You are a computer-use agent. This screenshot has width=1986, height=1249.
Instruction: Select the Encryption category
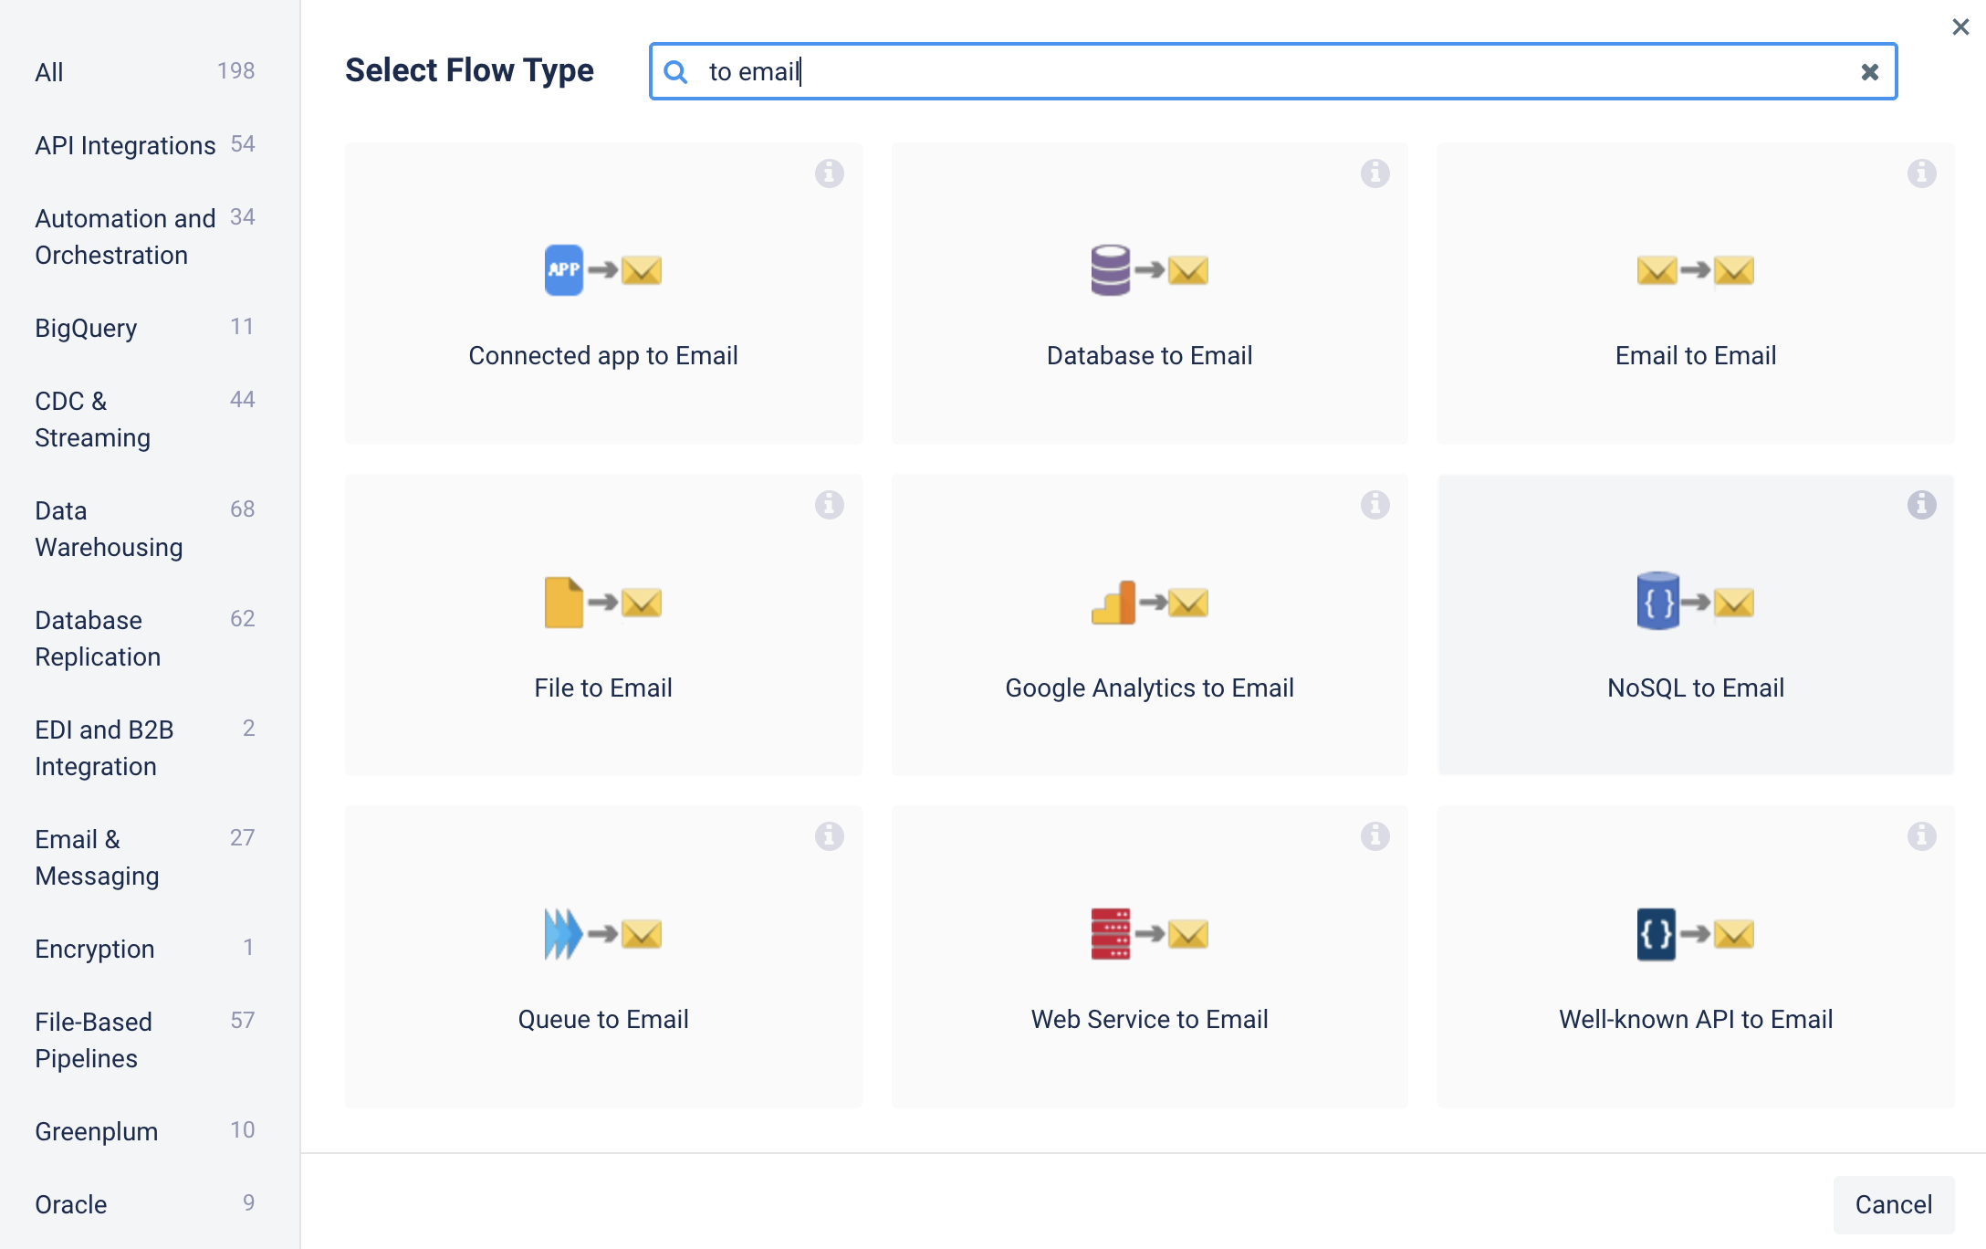tap(145, 948)
